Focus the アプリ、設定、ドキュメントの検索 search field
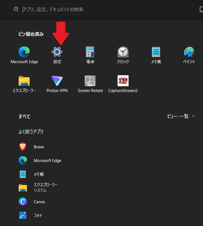The width and height of the screenshot is (203, 226). 101,9
